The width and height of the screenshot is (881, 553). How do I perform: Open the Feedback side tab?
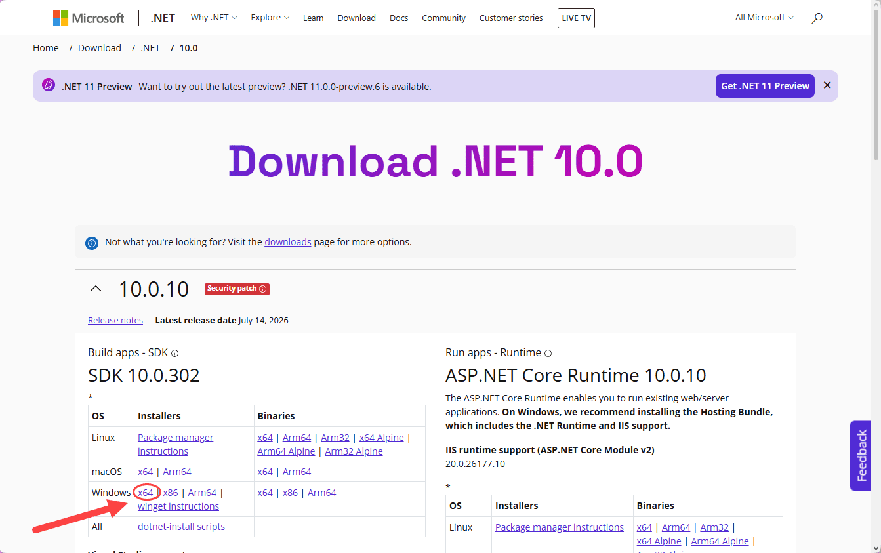click(x=861, y=456)
